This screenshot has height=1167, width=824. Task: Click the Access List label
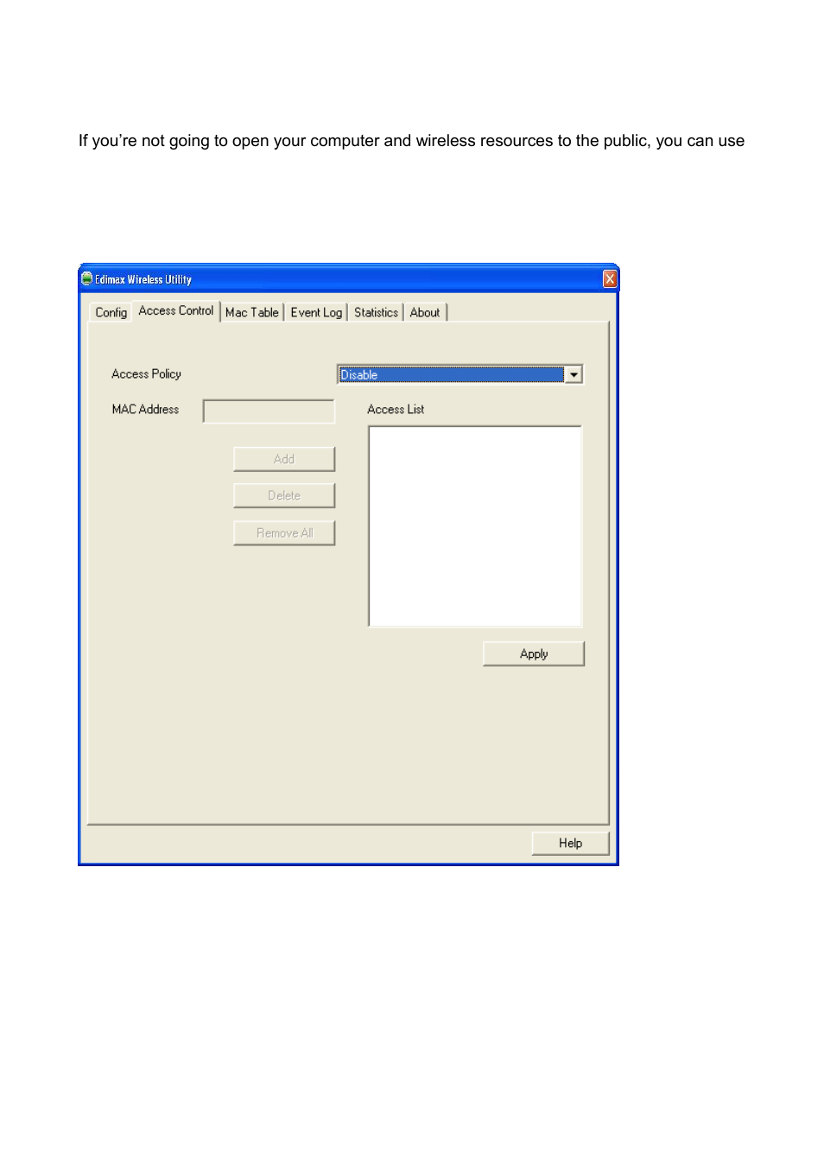tap(396, 410)
